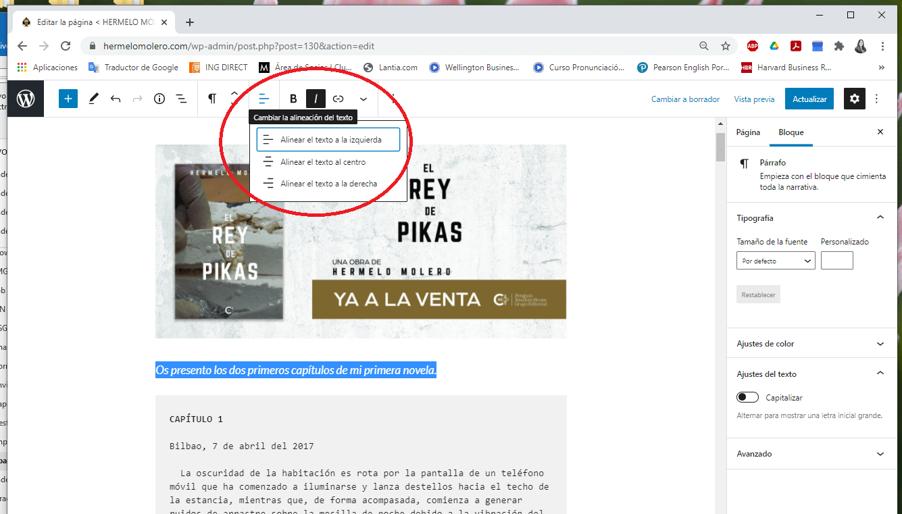Toggle the text alignment toolbar icon
Image resolution: width=902 pixels, height=514 pixels.
(x=264, y=99)
